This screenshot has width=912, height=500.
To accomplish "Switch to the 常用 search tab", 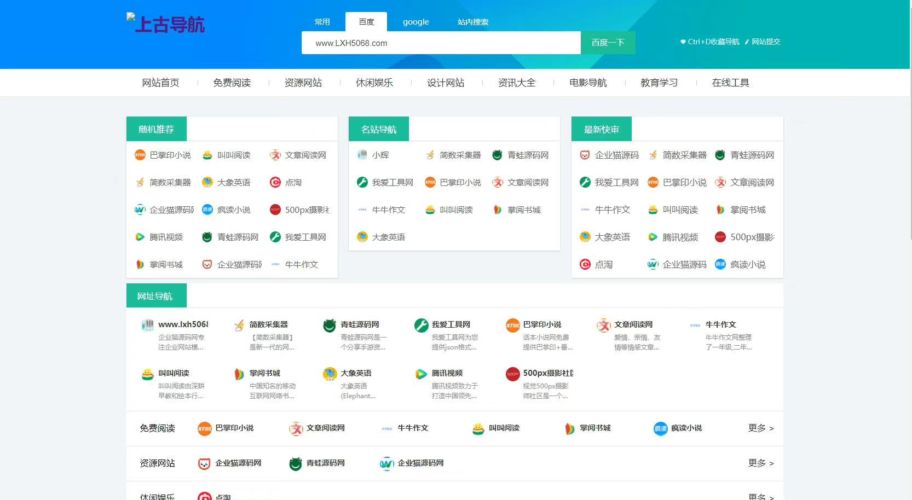I will (322, 22).
